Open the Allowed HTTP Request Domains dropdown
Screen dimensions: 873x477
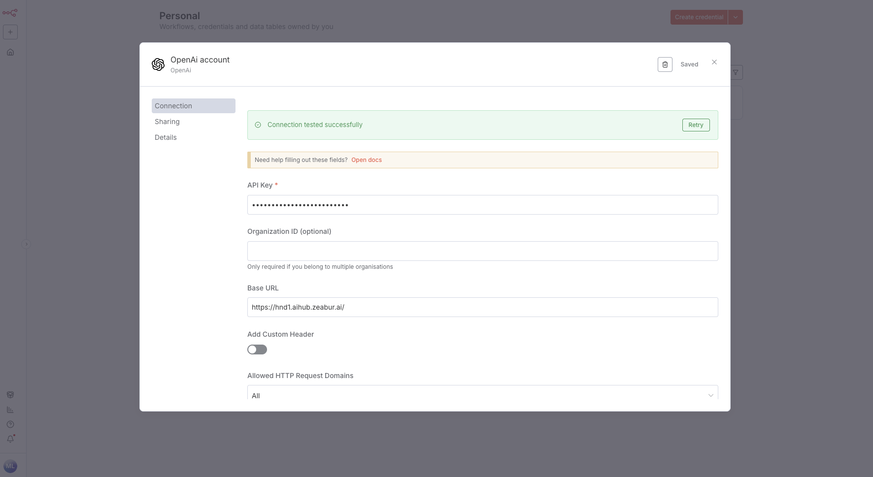482,395
